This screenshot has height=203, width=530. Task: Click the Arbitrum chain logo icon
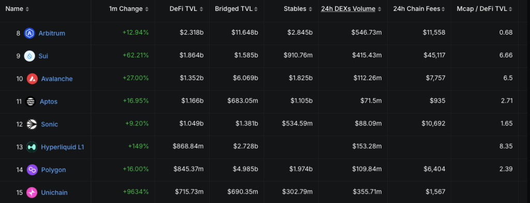pos(30,33)
